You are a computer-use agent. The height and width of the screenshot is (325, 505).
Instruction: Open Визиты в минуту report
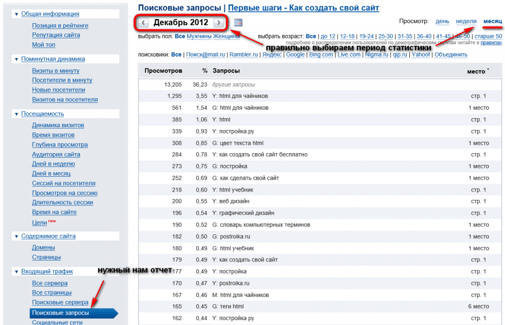point(56,71)
